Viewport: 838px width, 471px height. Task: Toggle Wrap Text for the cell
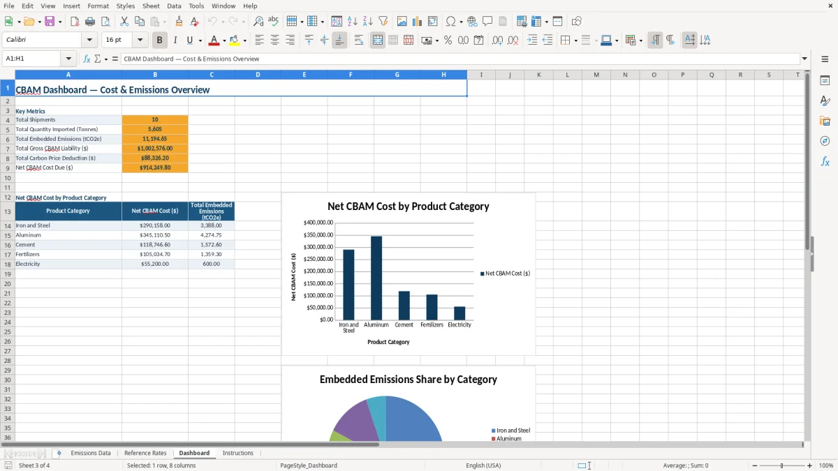(x=359, y=40)
